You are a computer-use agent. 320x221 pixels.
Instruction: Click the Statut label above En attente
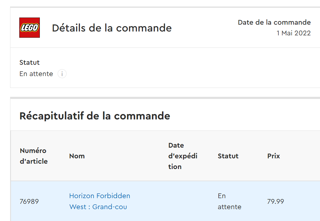pyautogui.click(x=29, y=62)
